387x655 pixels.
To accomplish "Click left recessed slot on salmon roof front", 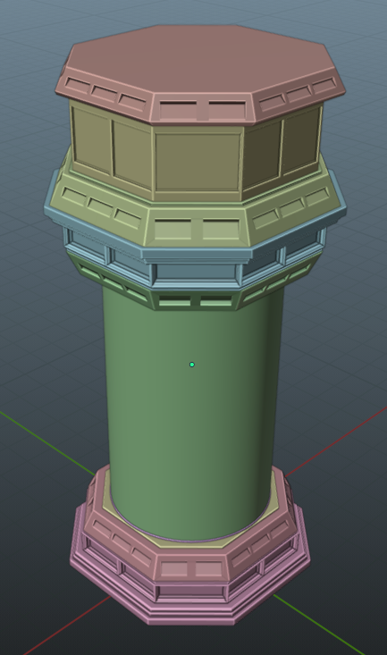I will pos(178,109).
